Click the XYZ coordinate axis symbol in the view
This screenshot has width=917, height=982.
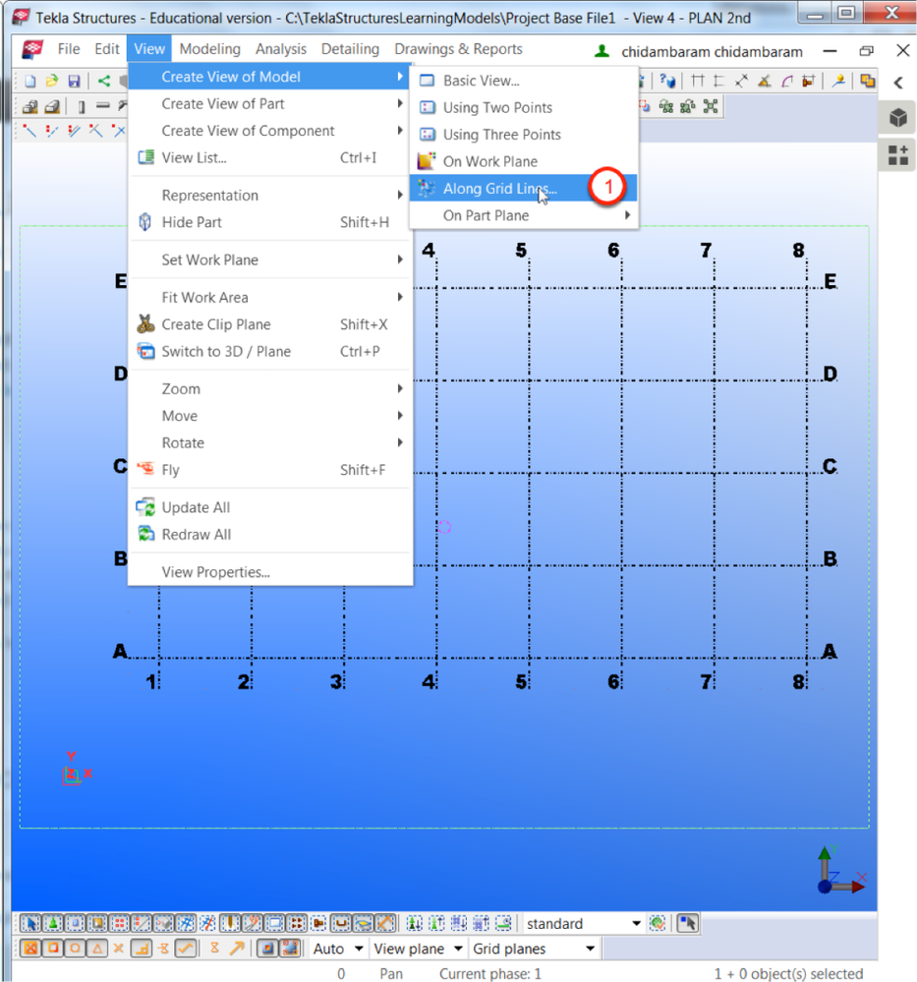pos(842,871)
